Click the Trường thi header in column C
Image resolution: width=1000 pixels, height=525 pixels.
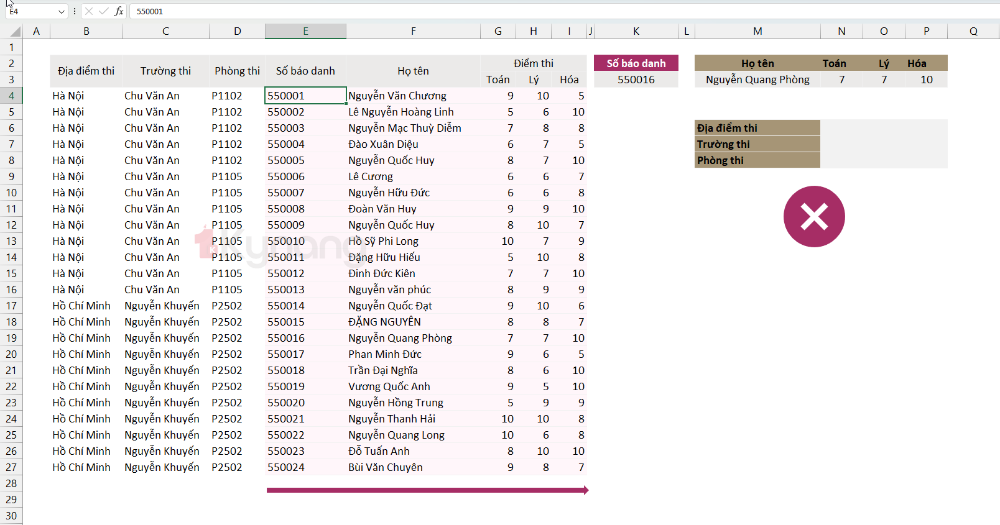(165, 71)
